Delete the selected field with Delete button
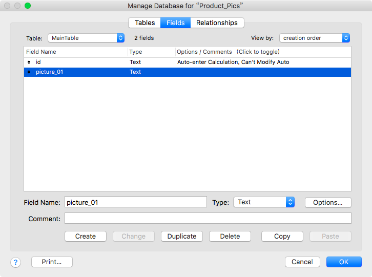Screen dimensions: 372x277 coord(230,236)
